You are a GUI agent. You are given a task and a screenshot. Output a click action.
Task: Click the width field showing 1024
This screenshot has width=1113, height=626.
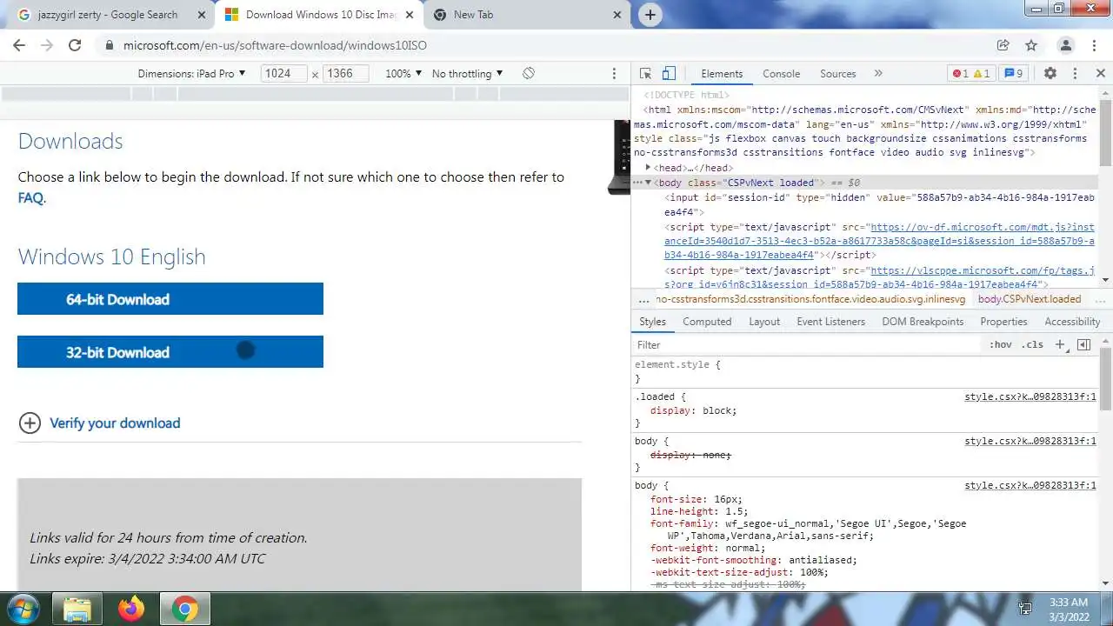283,74
